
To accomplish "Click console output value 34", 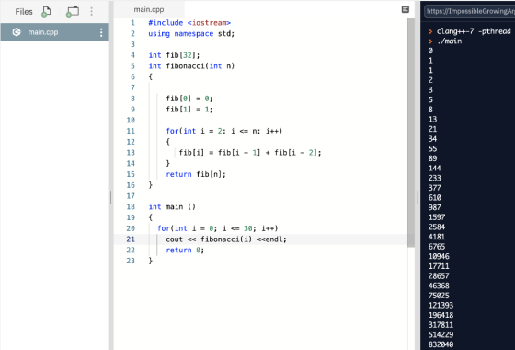I will pos(432,139).
